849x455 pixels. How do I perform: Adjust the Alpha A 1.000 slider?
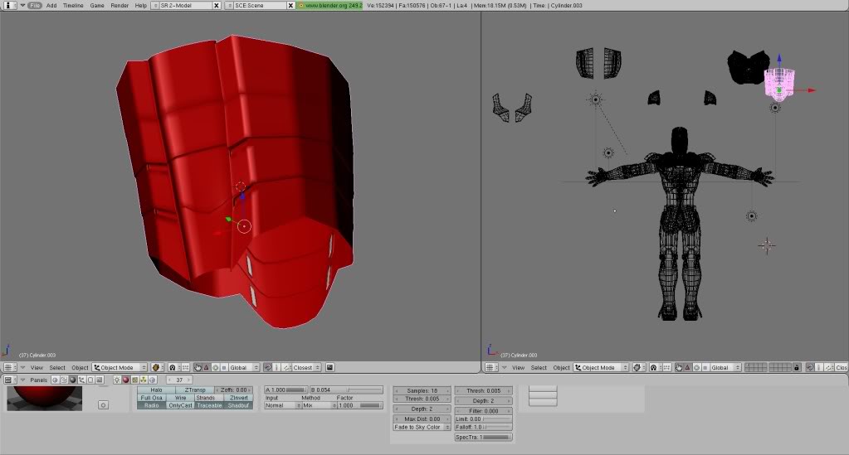click(284, 390)
